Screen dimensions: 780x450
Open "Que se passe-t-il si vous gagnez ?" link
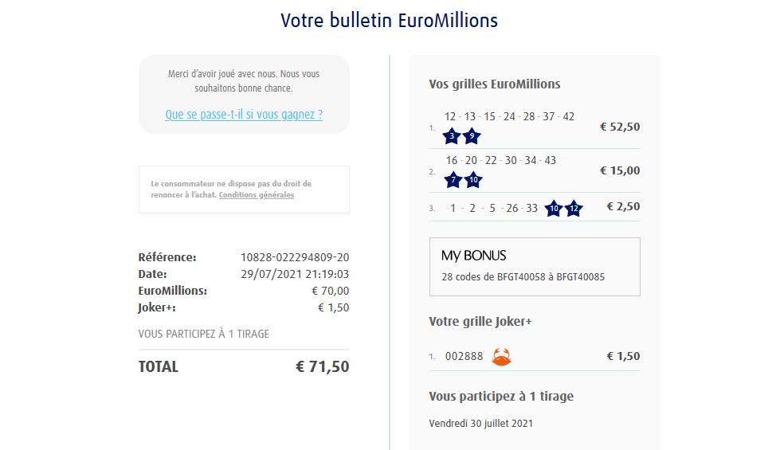coord(244,115)
